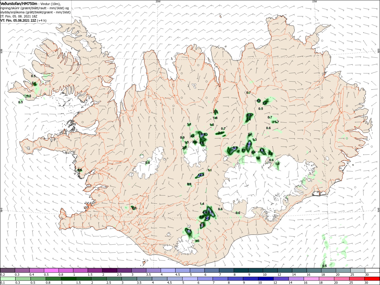Click the 1.8 rainfall value
Screen dimensions: 380x285
pos(216,118)
